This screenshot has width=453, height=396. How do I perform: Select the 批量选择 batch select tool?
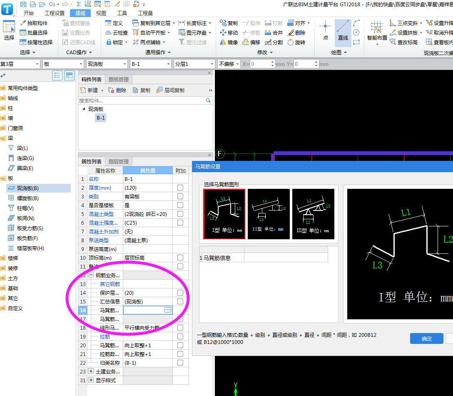click(33, 33)
